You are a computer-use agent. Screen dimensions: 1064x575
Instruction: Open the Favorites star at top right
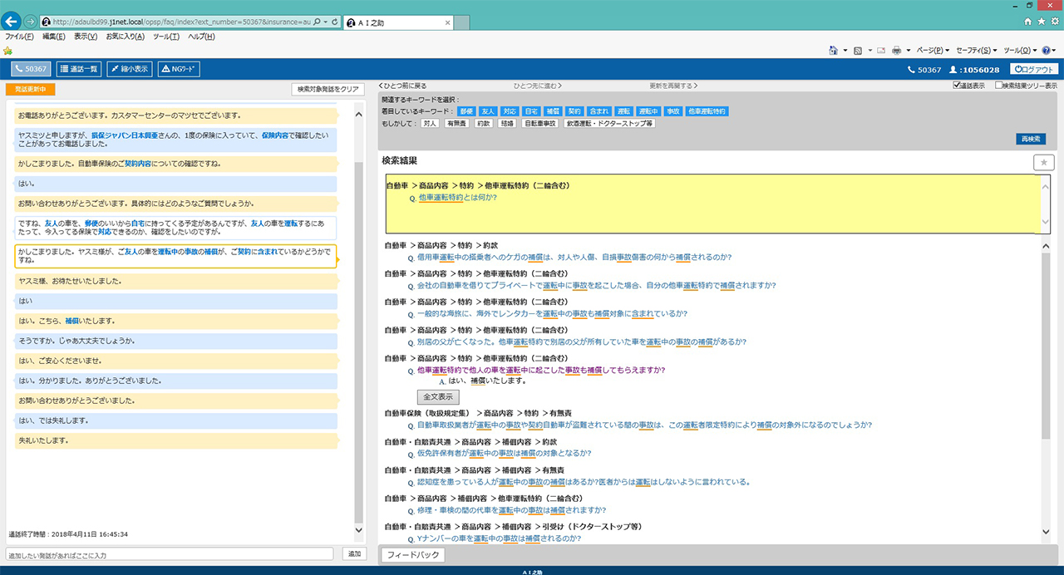1042,21
